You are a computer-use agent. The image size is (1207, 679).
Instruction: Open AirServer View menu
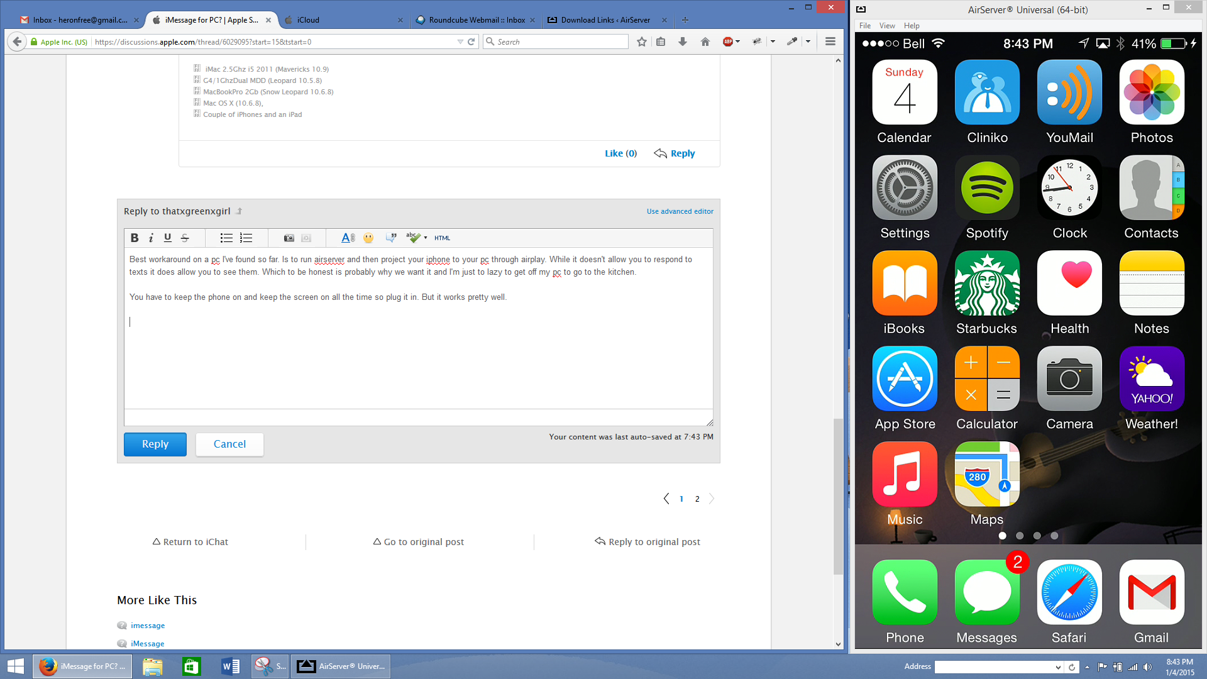click(887, 26)
